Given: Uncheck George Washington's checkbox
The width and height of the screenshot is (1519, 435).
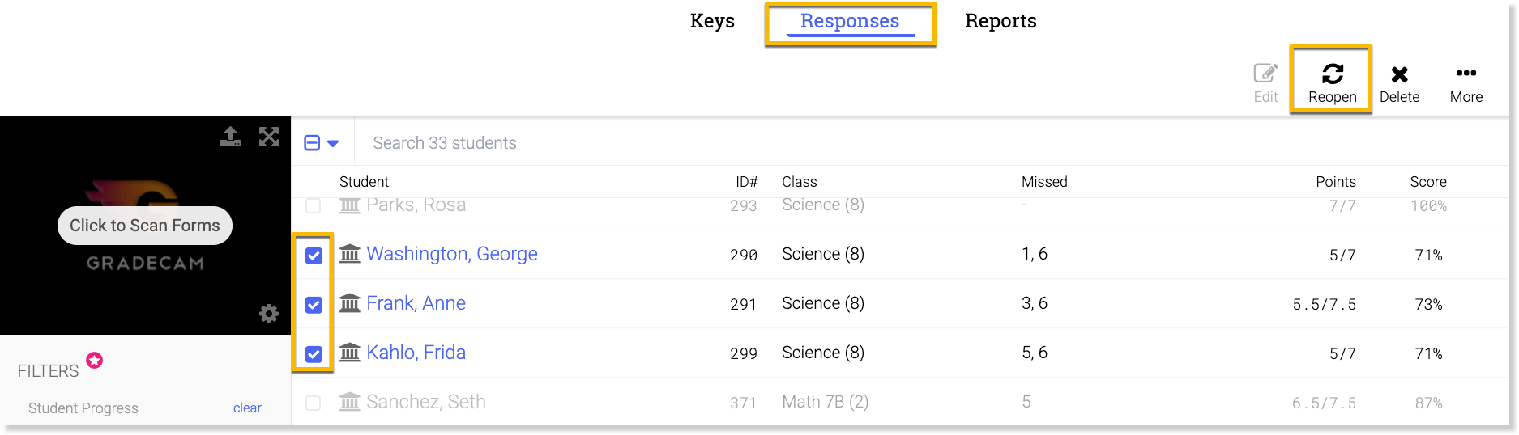Looking at the screenshot, I should [x=314, y=256].
